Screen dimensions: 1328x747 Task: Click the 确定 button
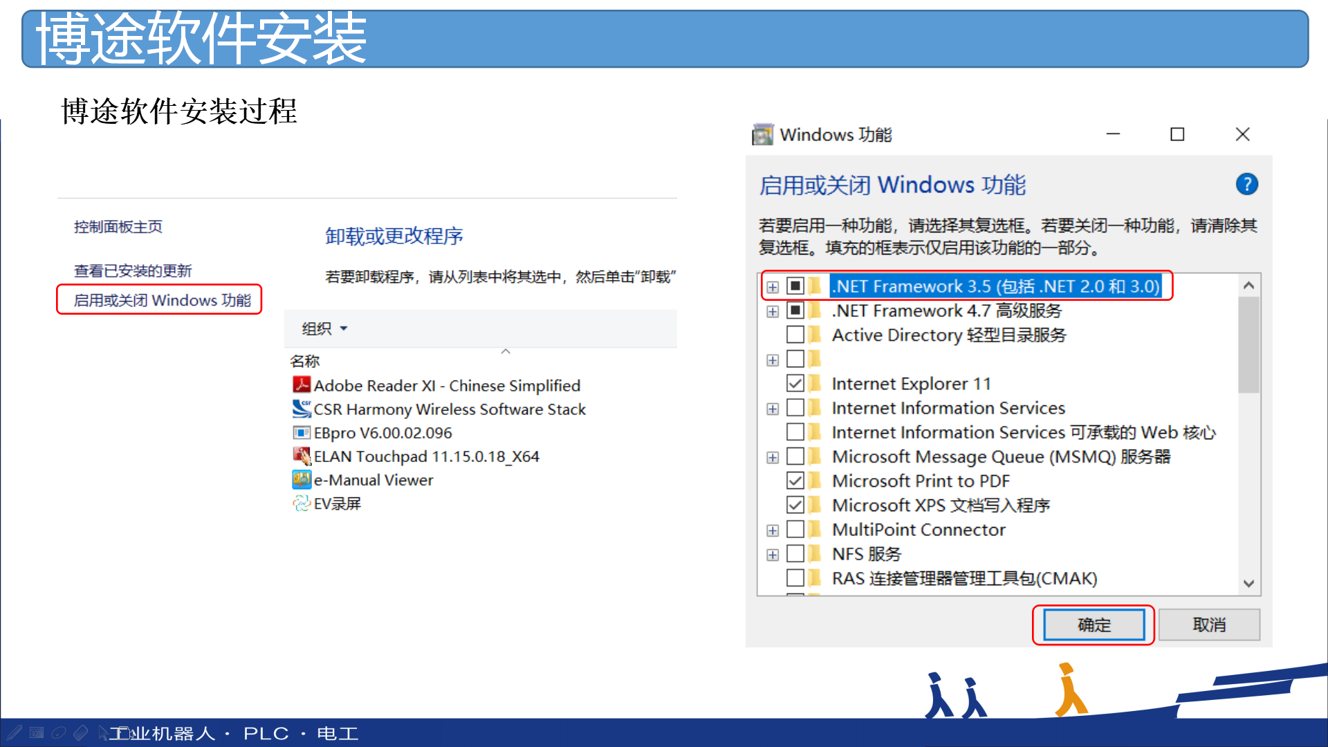point(1094,625)
